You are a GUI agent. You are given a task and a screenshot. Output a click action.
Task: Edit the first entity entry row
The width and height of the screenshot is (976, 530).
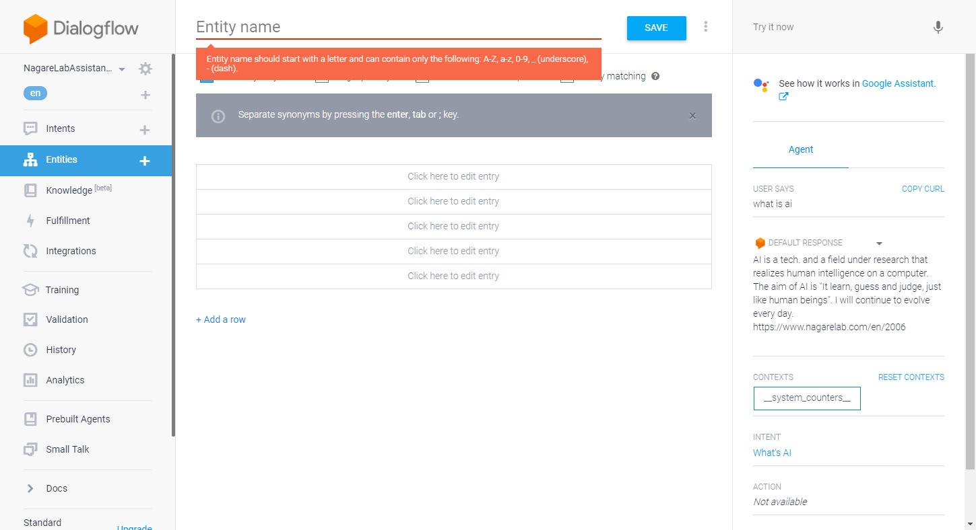point(453,177)
